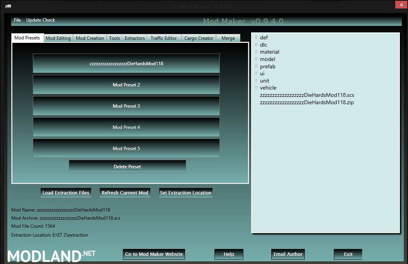This screenshot has height=264, width=408.
Task: Click the Email Author button
Action: (288, 254)
